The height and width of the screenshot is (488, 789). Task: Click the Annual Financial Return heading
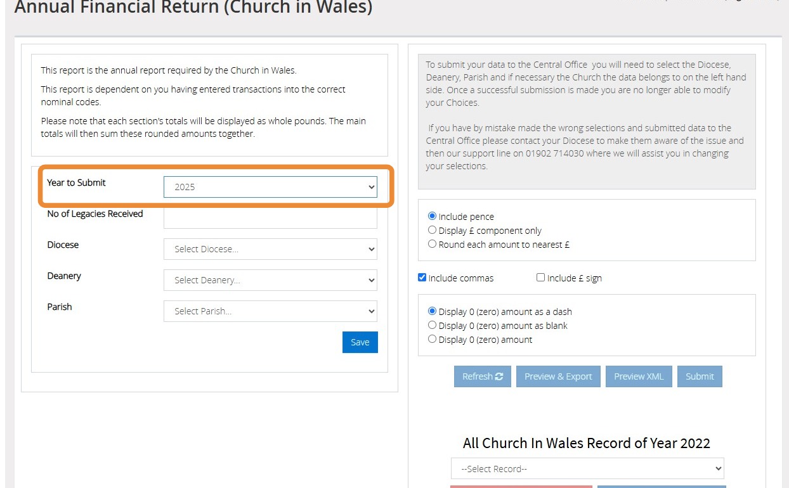[193, 8]
